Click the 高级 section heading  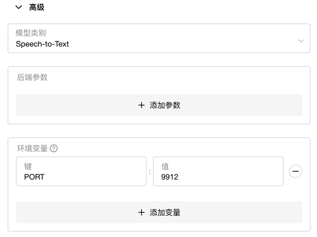click(x=36, y=7)
